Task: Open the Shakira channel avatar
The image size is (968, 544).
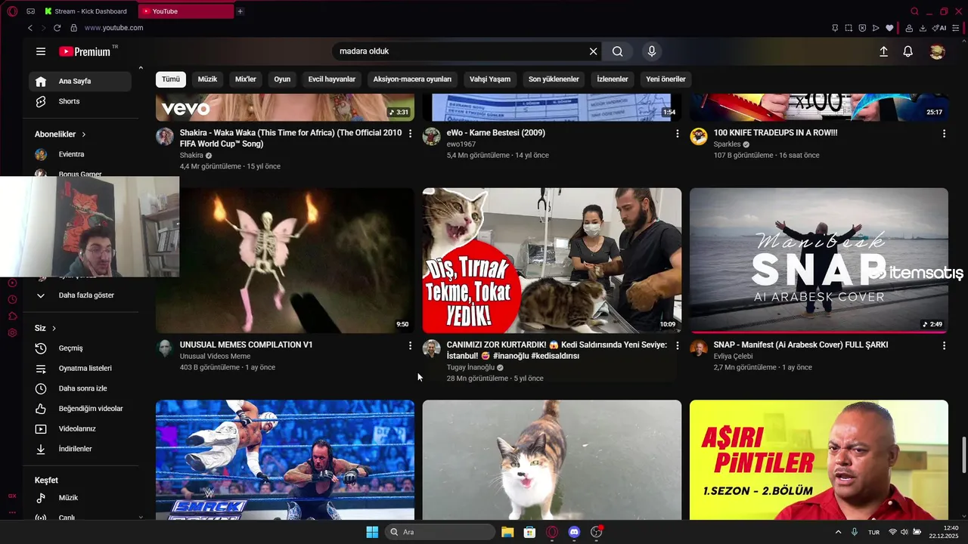Action: 165,137
